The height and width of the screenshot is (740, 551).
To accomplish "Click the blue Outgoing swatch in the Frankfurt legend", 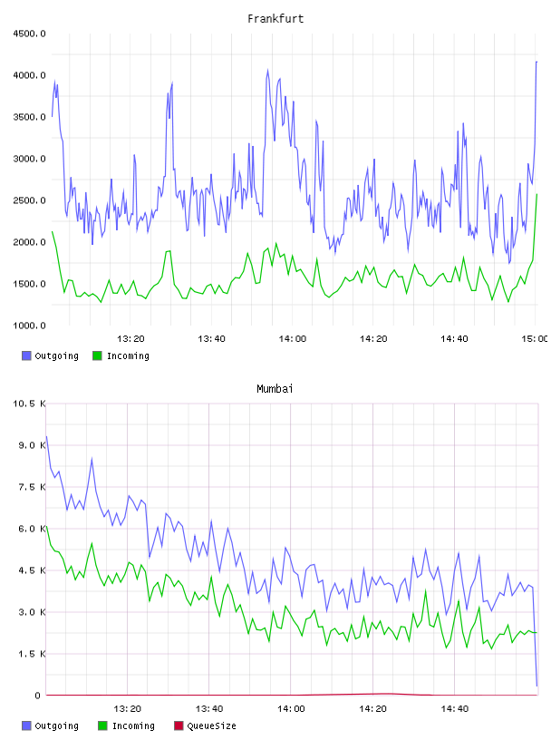I will (x=26, y=355).
